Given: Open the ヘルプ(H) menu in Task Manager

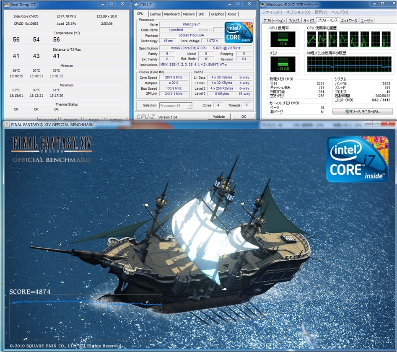Looking at the screenshot, I should [340, 12].
